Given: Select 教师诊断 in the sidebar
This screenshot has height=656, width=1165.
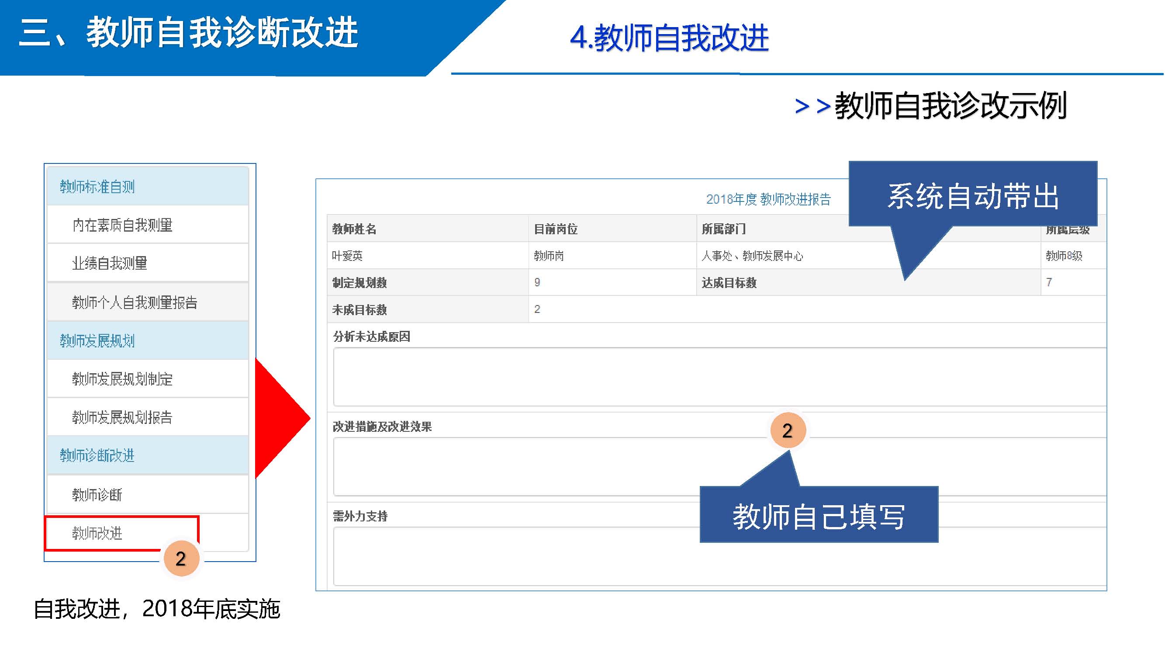Looking at the screenshot, I should pos(97,494).
